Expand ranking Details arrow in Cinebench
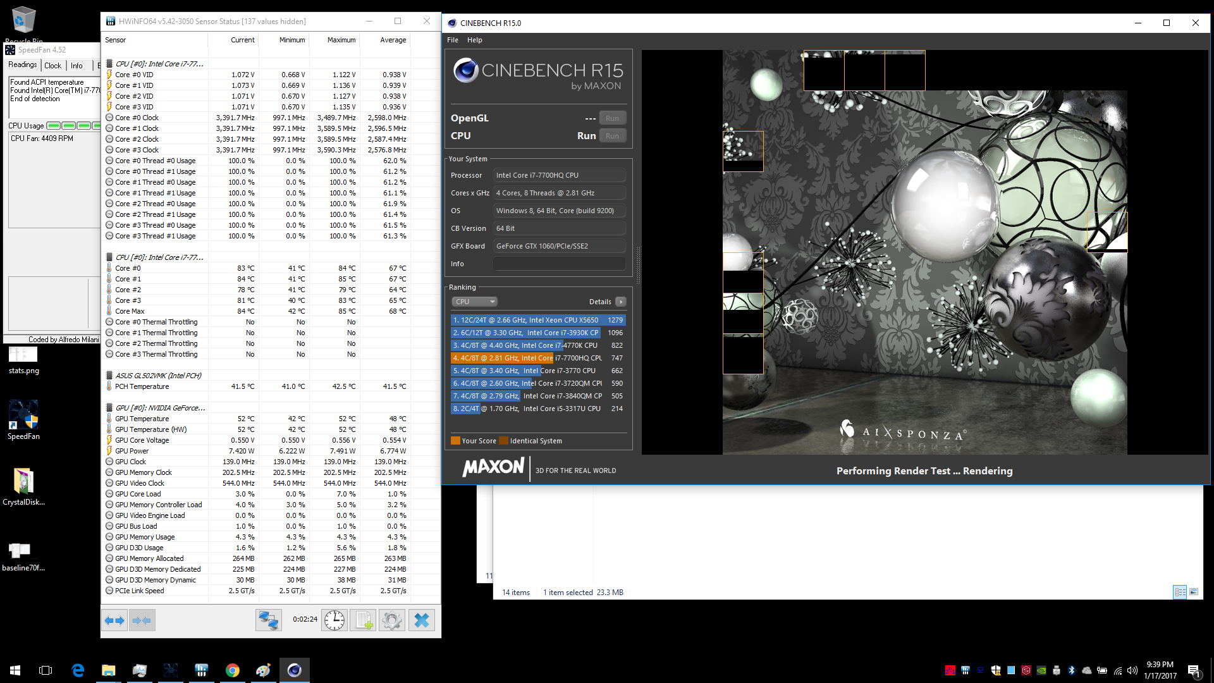The image size is (1214, 683). coord(621,302)
